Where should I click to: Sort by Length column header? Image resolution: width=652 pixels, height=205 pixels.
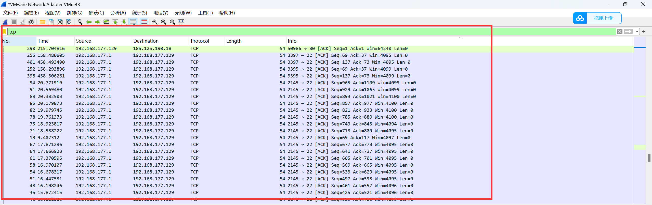click(x=256, y=41)
